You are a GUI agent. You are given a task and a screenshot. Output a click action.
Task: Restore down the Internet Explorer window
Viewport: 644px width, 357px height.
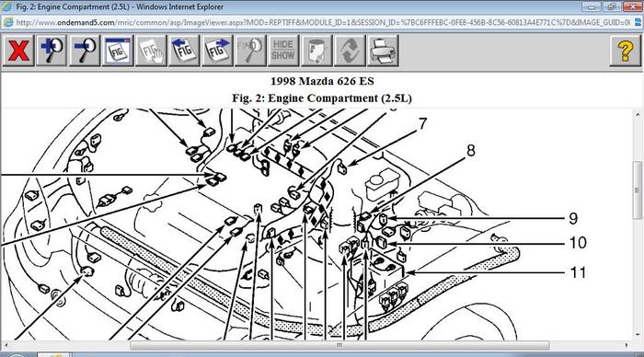coord(612,6)
